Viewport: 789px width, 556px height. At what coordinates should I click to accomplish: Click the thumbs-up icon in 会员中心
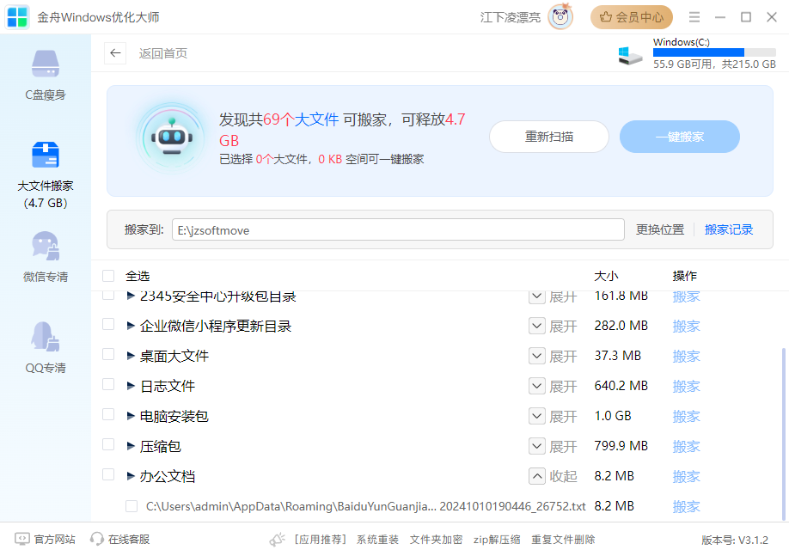[x=606, y=17]
